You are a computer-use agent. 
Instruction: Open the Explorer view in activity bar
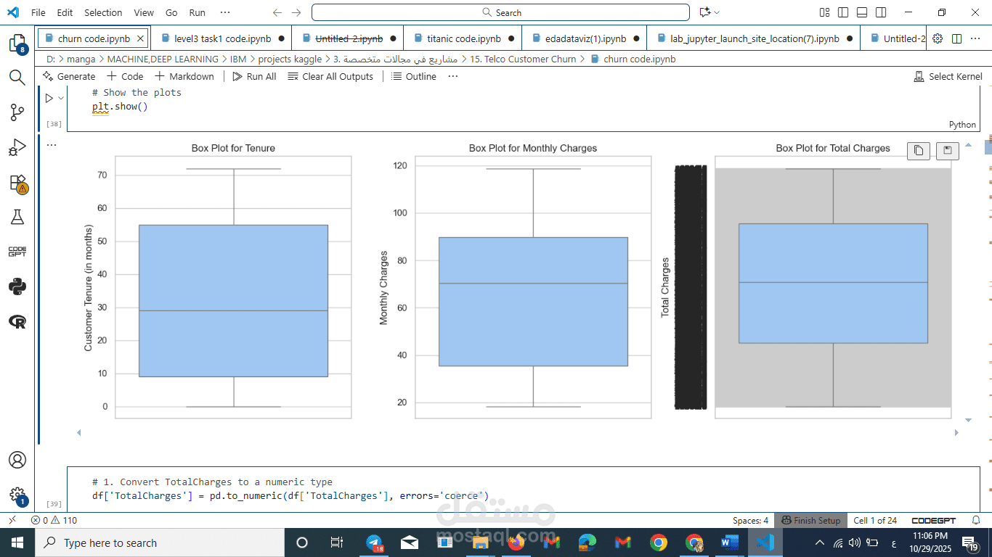click(17, 44)
